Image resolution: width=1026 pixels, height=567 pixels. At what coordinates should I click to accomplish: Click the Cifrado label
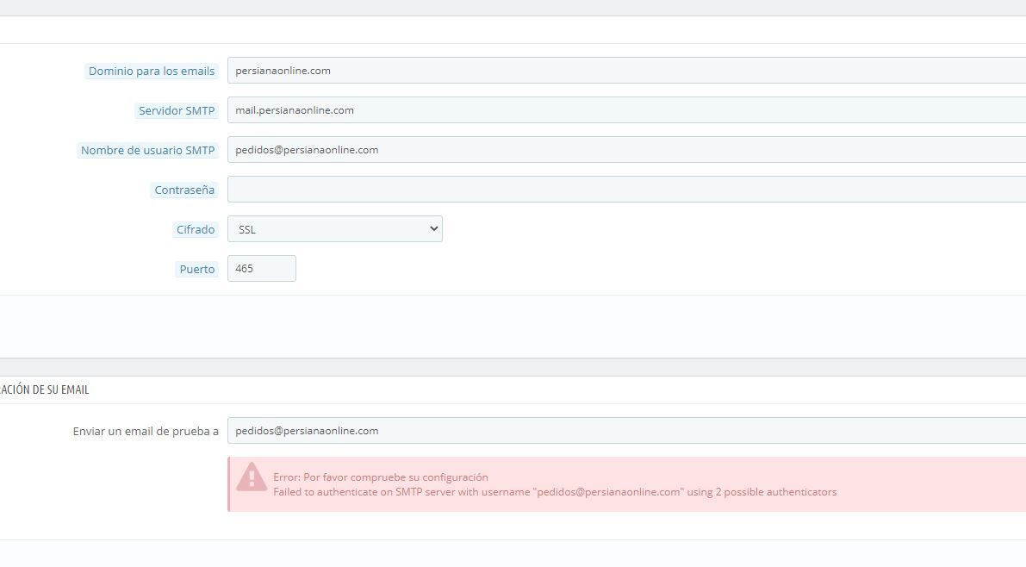coord(195,230)
